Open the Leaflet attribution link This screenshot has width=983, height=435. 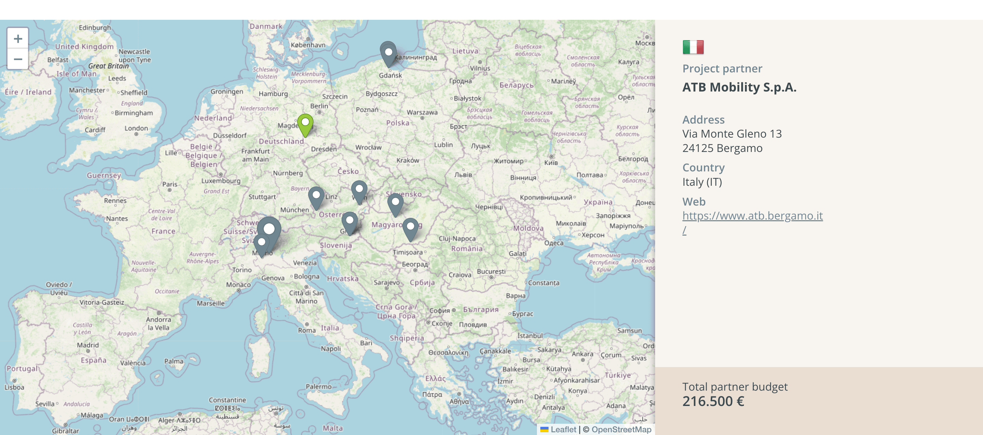tap(563, 429)
